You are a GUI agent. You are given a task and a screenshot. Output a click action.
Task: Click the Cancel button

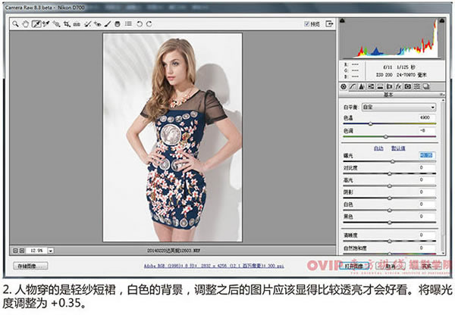click(391, 266)
